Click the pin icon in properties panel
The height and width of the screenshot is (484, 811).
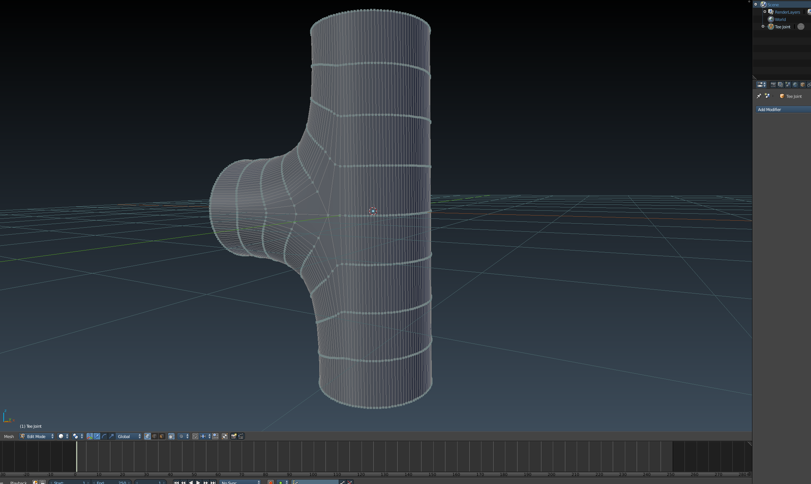coord(759,96)
